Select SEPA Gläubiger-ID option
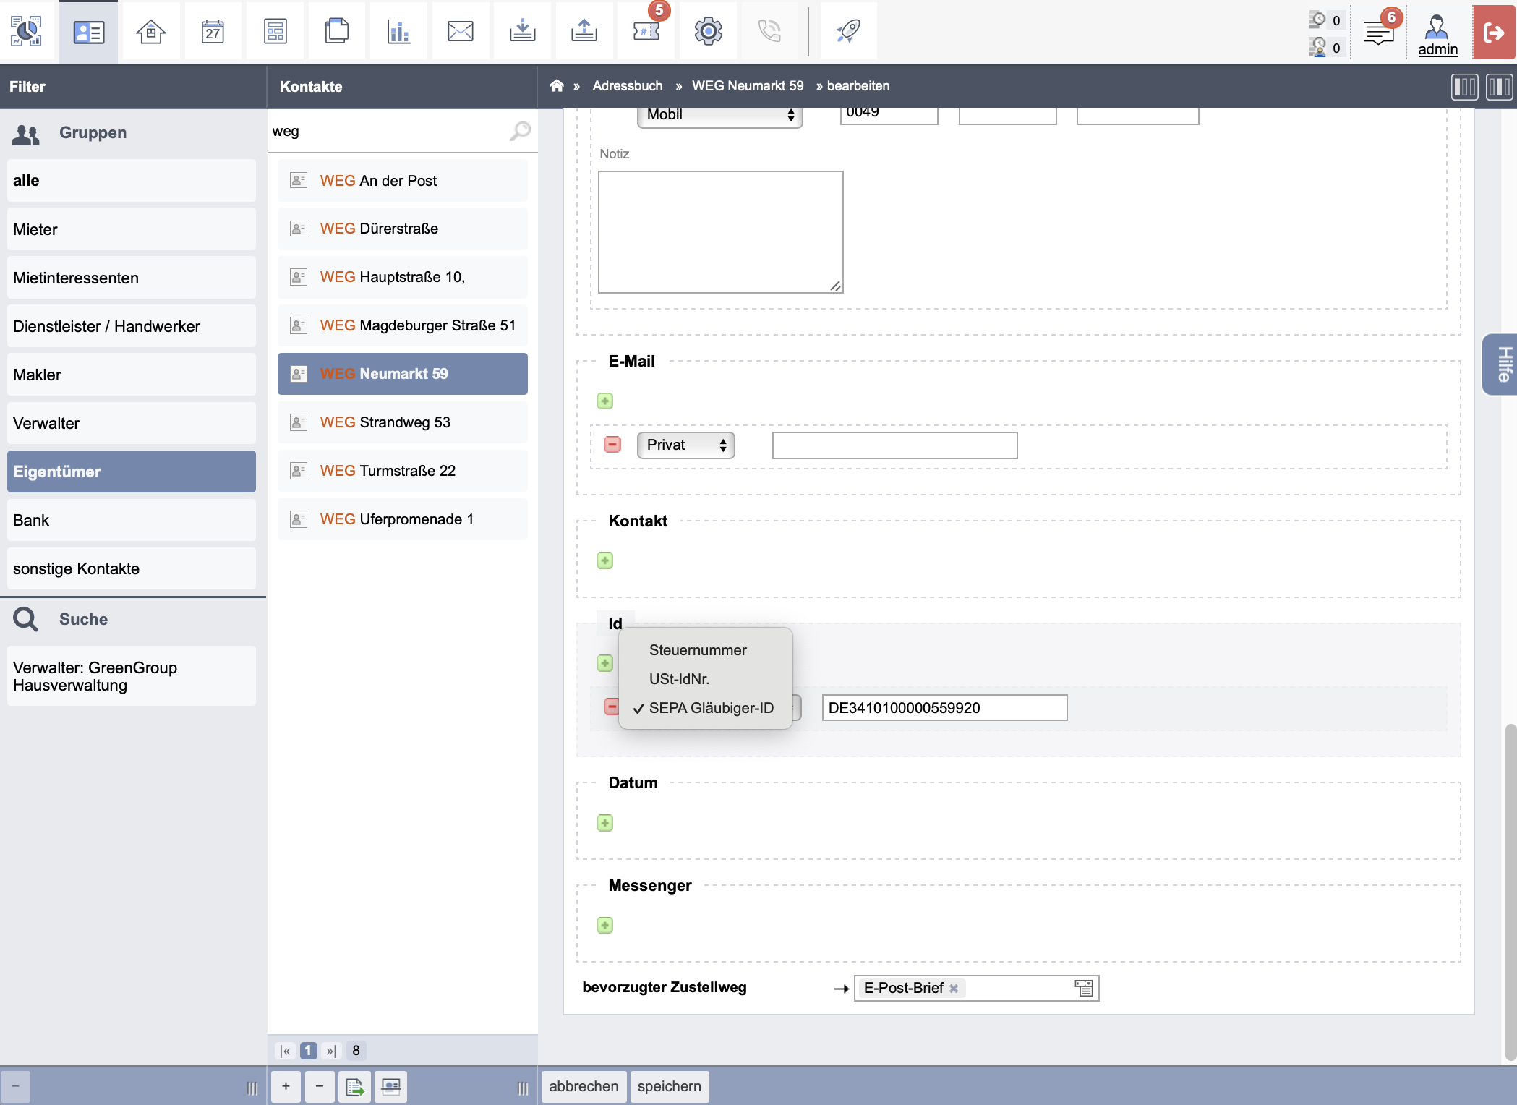This screenshot has width=1517, height=1105. pyautogui.click(x=711, y=708)
